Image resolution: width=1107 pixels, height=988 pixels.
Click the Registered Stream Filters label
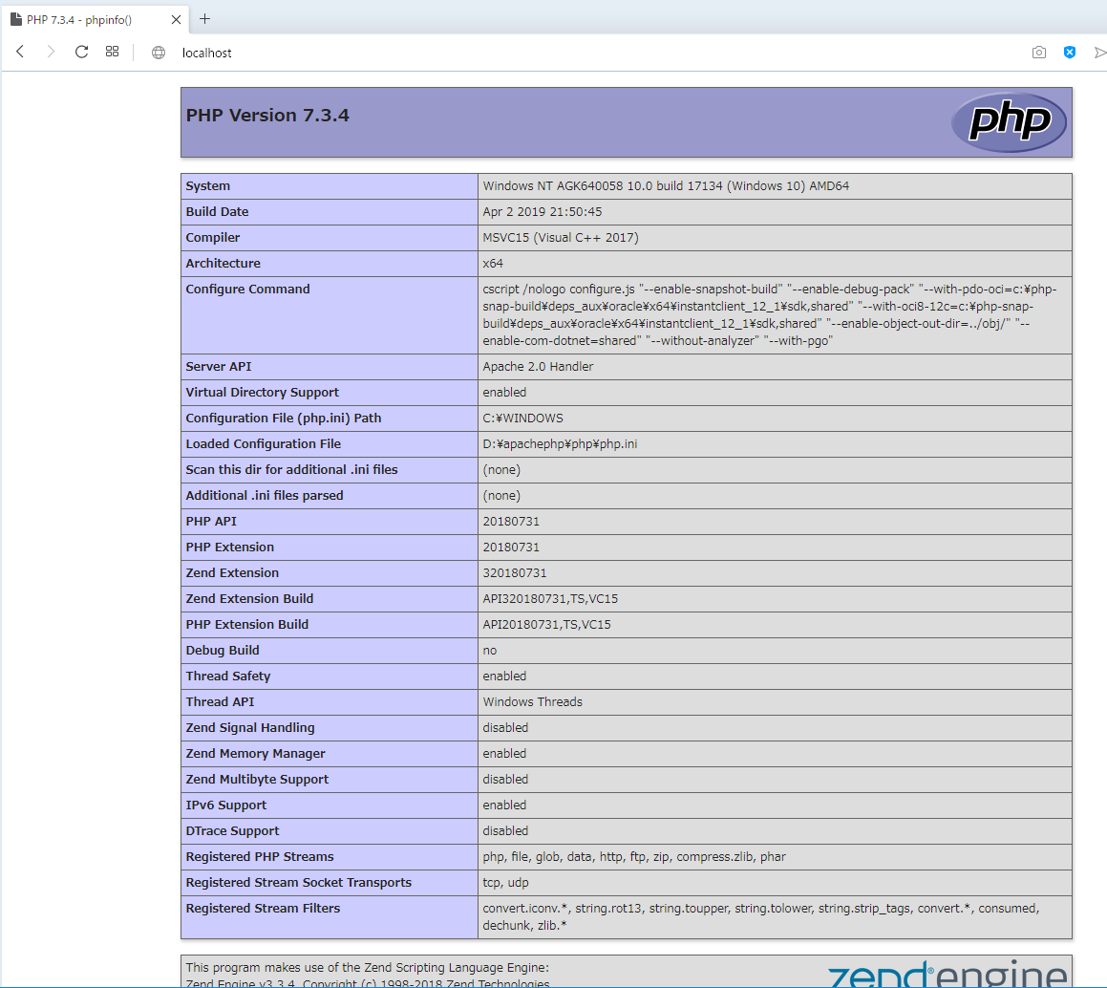(264, 908)
